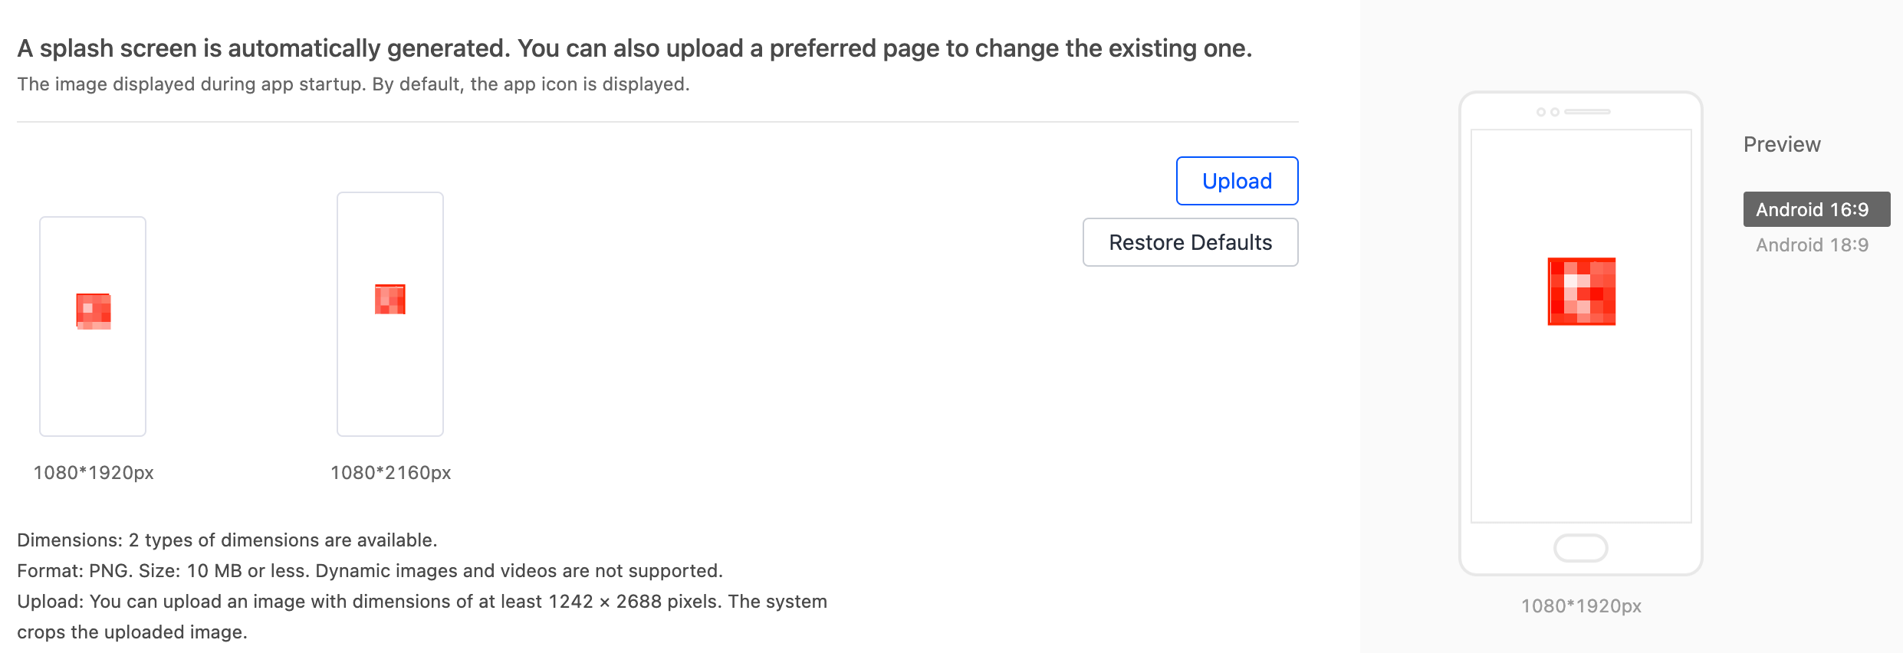Click the second sensor dot on the phone mockup
Screen dimensions: 1903x653
(x=1555, y=112)
